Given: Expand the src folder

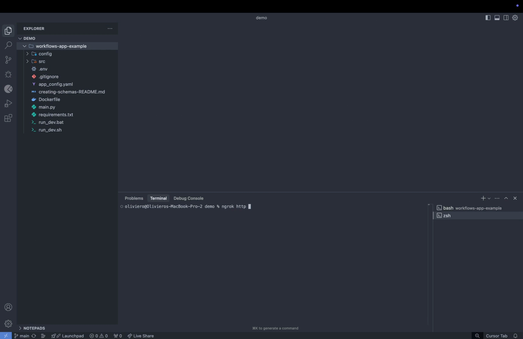Looking at the screenshot, I should (x=42, y=61).
